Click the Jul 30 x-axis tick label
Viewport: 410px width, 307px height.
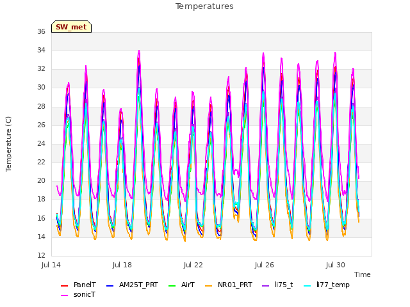coord(336,265)
